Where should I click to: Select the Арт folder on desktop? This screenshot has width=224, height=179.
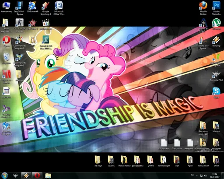[x=177, y=161]
